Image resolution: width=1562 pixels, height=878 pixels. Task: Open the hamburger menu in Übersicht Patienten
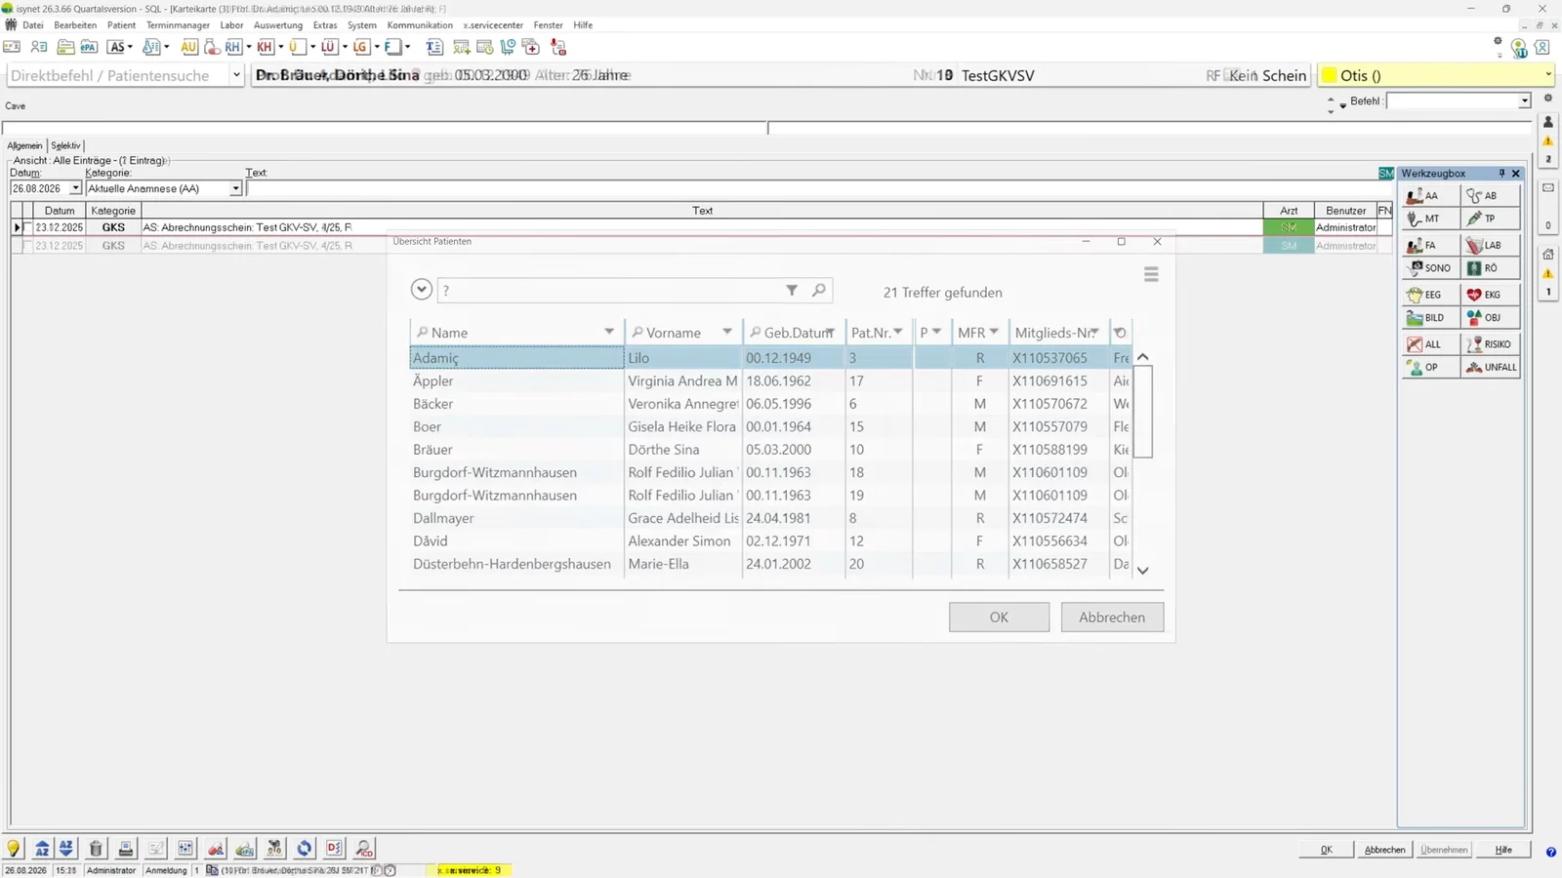click(x=1151, y=275)
